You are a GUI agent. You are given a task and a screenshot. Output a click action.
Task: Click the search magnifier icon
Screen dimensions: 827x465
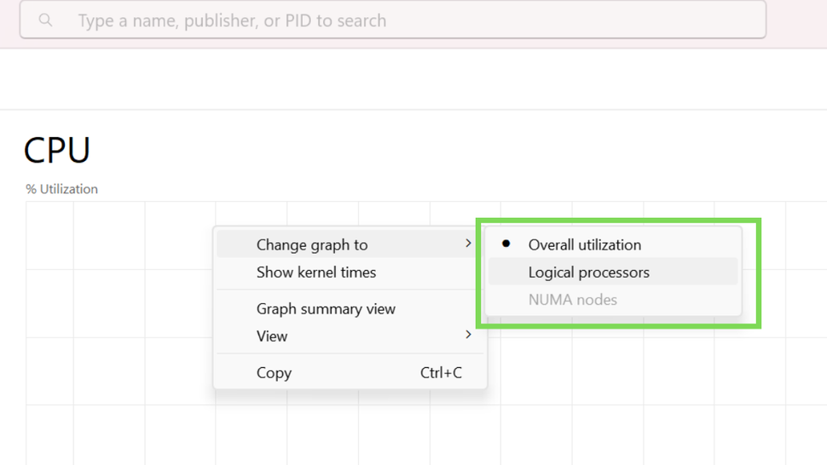46,20
